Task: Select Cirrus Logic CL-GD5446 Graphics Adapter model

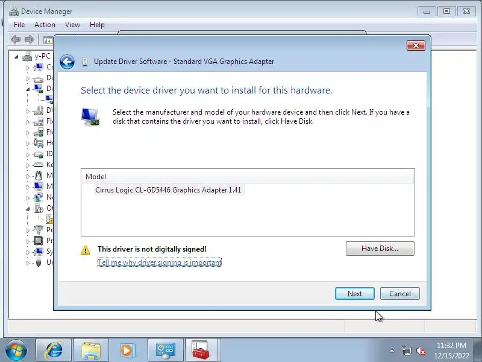Action: (x=168, y=189)
